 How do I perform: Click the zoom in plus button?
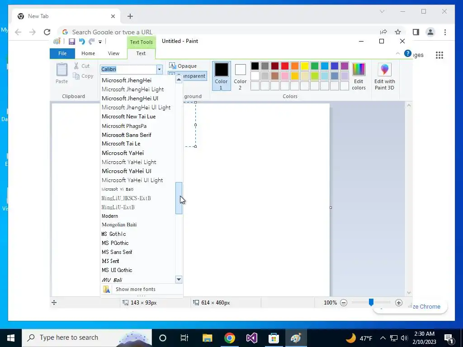point(399,303)
